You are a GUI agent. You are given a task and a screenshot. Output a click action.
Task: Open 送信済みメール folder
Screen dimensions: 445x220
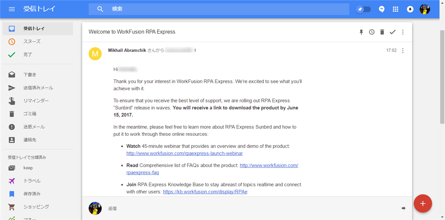[x=38, y=88]
